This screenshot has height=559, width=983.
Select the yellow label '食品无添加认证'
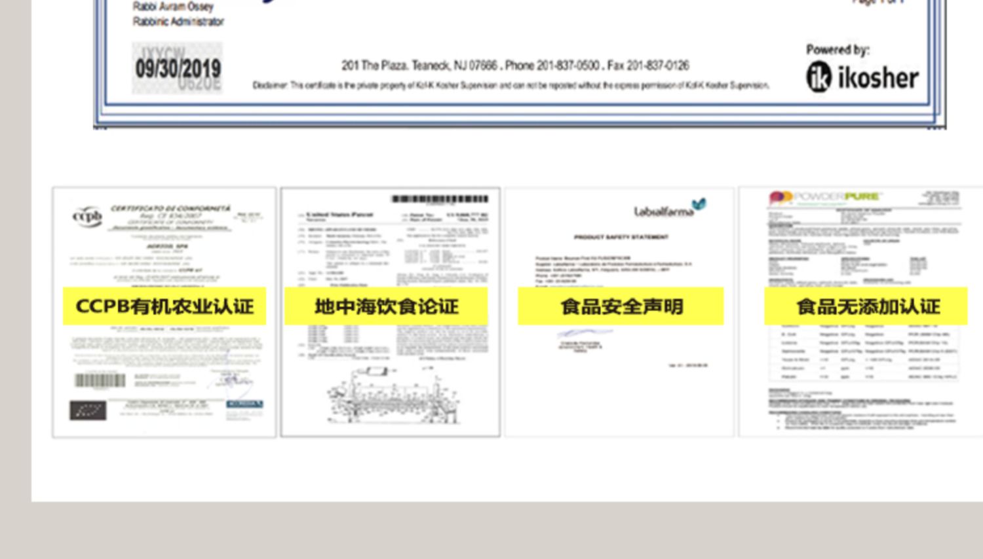tap(866, 306)
